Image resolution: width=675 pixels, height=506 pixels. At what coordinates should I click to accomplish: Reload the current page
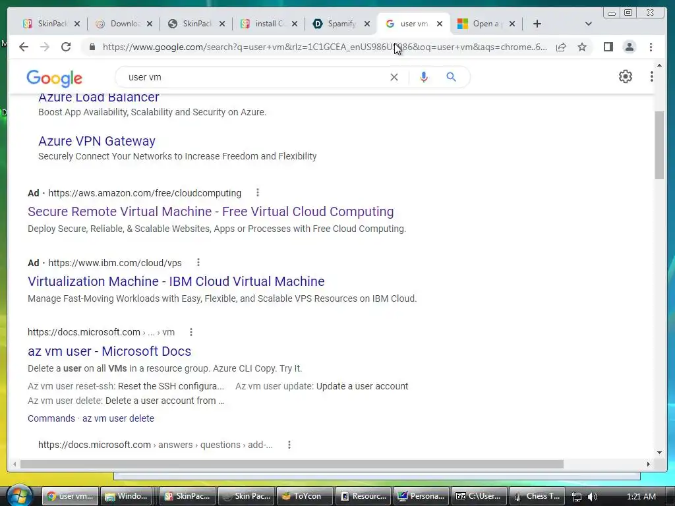point(66,47)
